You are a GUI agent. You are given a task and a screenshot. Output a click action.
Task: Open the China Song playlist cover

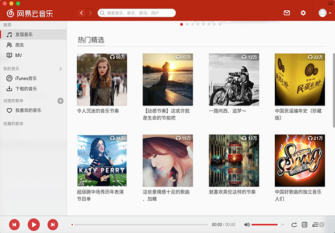pos(300,160)
